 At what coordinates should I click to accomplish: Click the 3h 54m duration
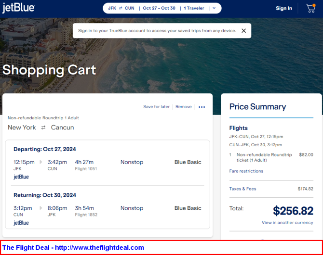(x=84, y=208)
